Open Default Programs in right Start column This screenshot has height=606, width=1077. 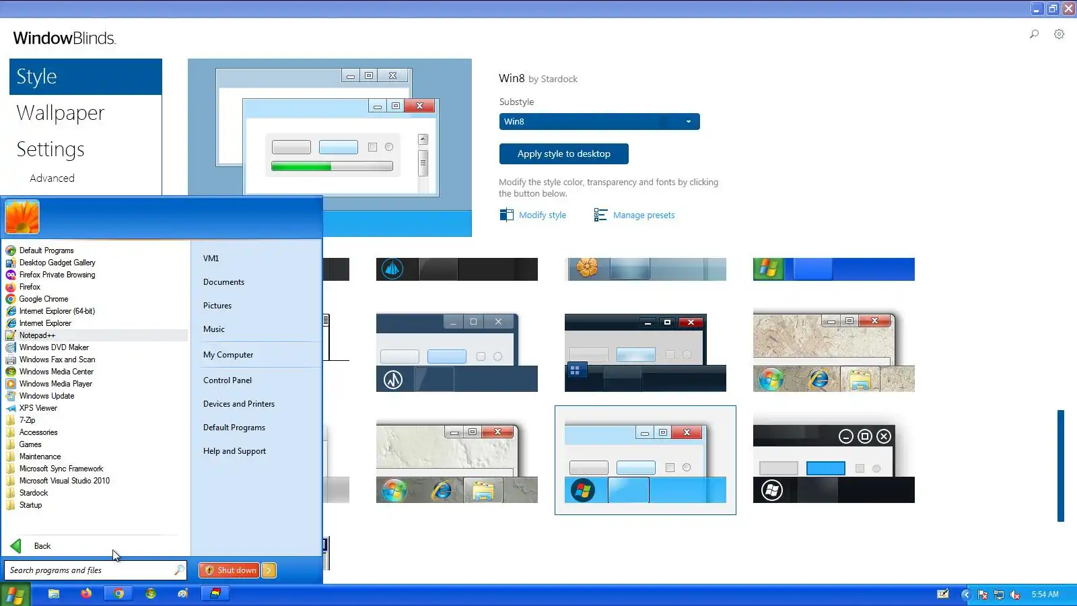tap(234, 428)
